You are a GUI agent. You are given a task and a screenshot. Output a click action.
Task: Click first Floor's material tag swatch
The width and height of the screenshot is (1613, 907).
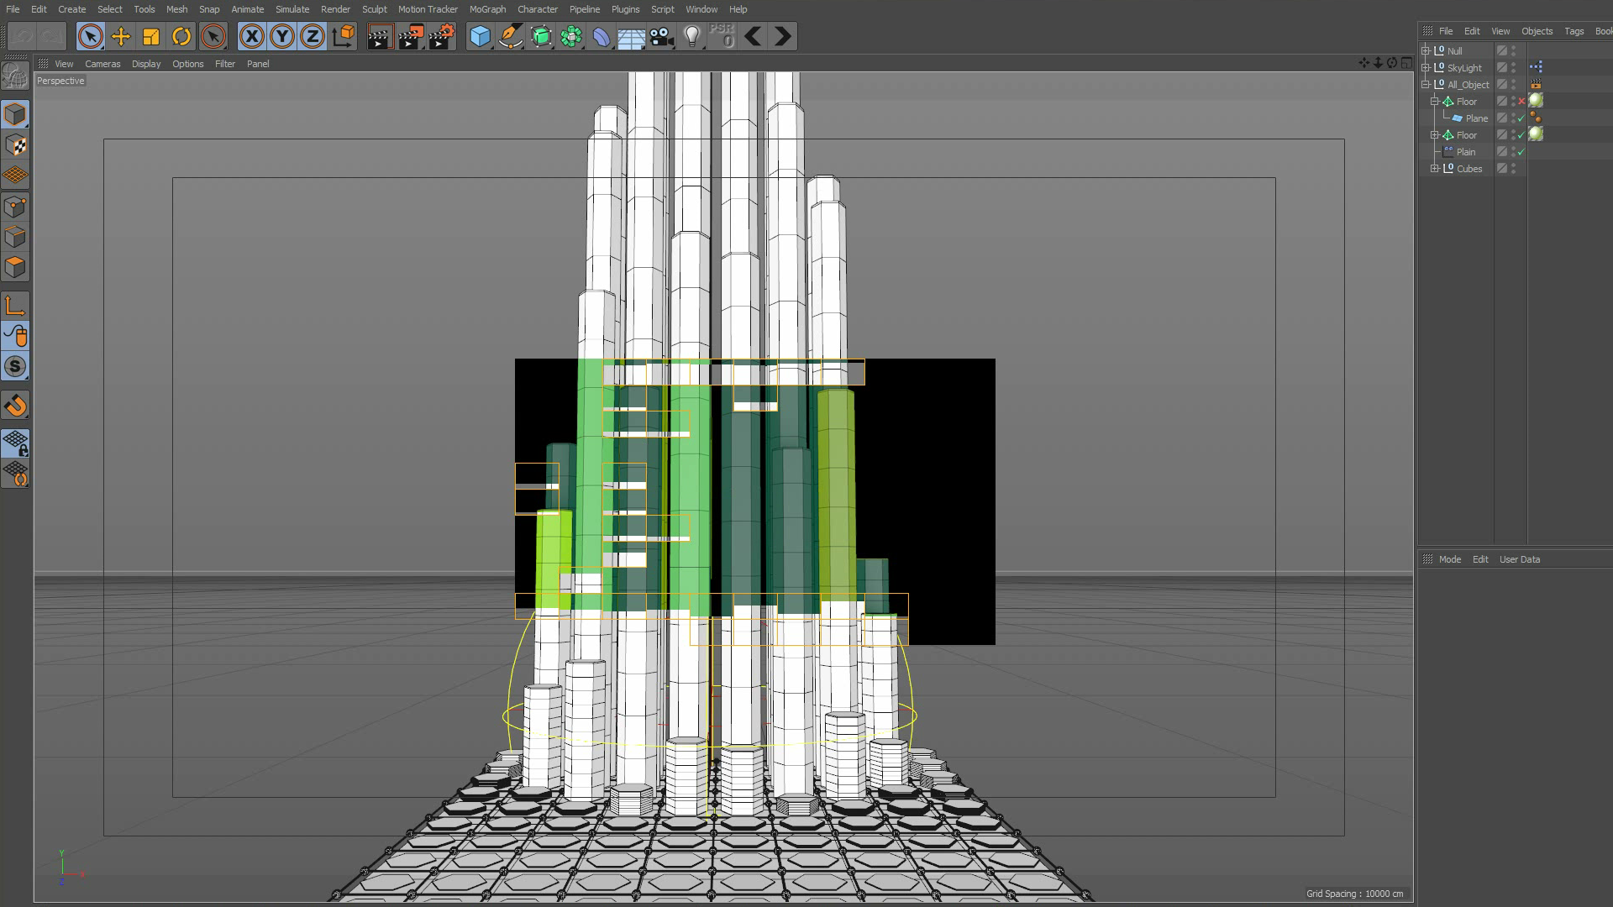[x=1536, y=101]
